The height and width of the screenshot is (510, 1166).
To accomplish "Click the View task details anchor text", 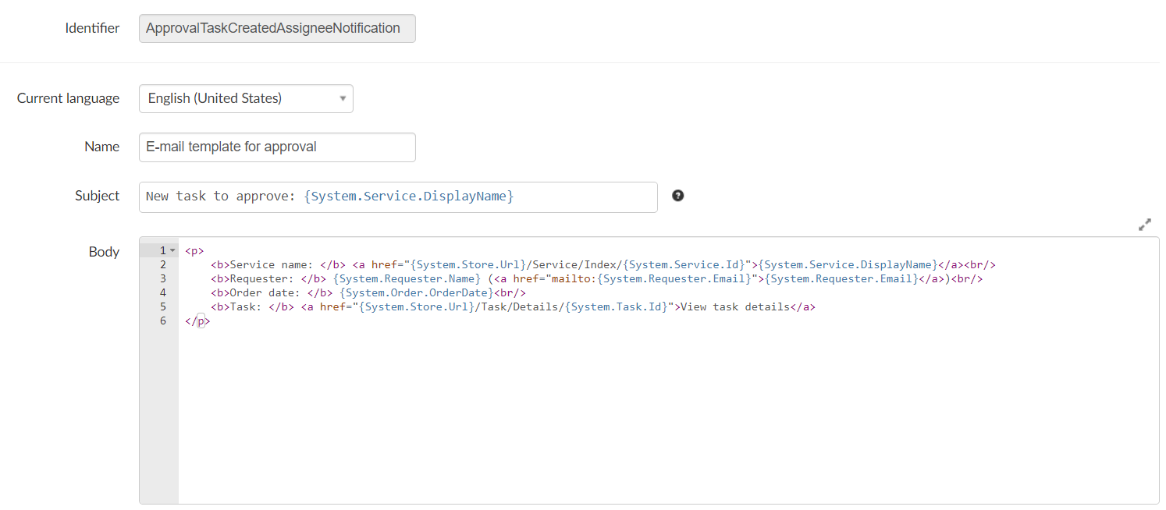I will [734, 306].
